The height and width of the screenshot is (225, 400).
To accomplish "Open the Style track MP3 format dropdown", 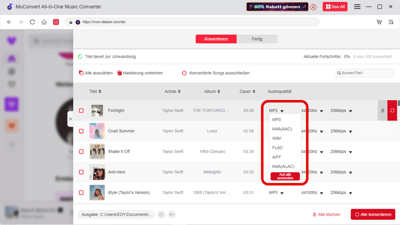I will click(x=276, y=192).
